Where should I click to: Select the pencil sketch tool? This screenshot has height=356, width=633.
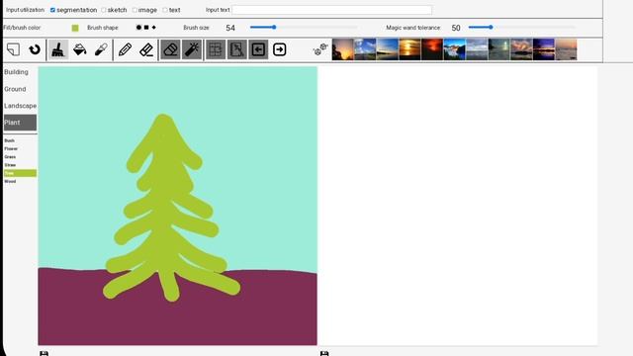[x=126, y=49]
